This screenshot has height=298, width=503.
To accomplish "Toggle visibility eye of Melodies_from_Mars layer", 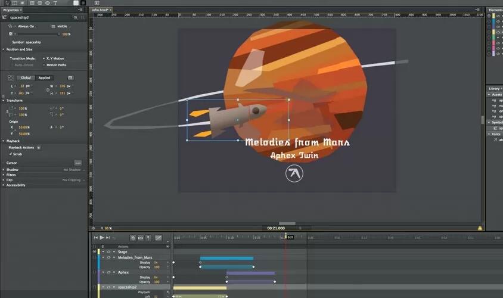I will click(108, 257).
